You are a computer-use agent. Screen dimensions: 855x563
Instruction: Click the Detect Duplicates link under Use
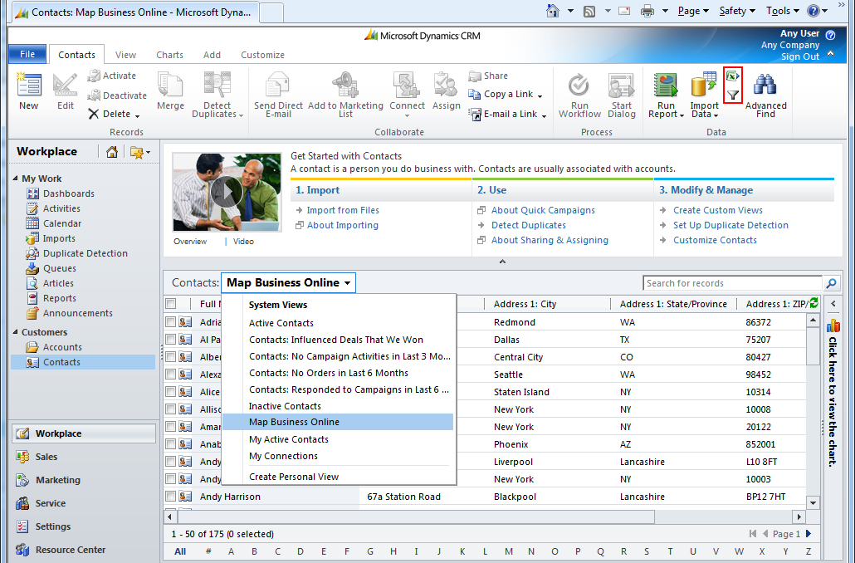pyautogui.click(x=529, y=225)
